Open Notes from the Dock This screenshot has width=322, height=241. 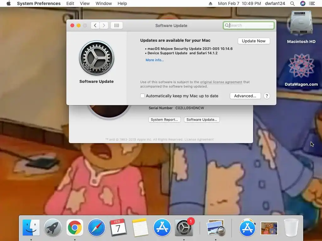point(140,228)
